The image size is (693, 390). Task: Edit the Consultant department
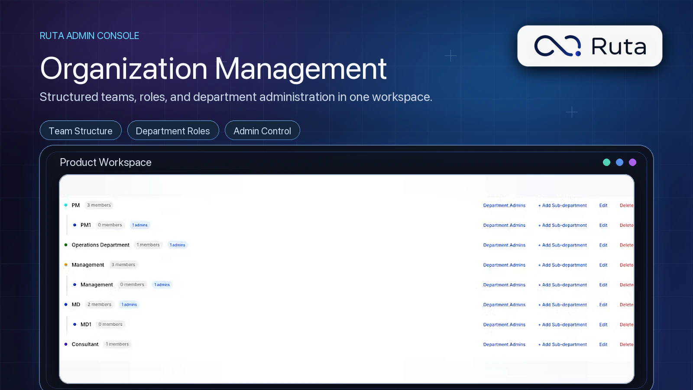[603, 345]
